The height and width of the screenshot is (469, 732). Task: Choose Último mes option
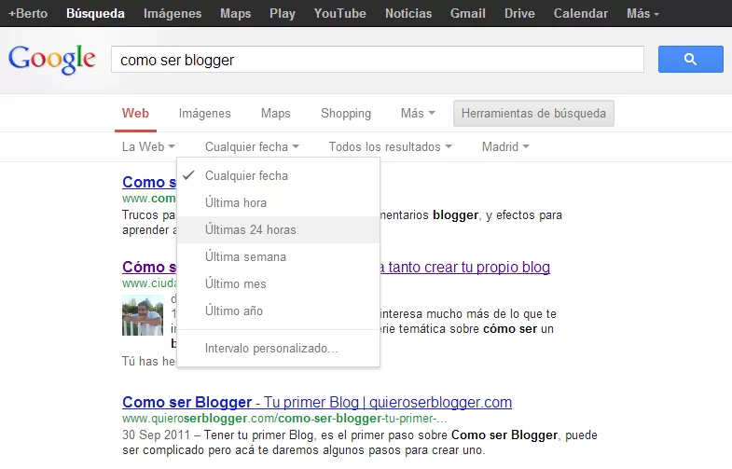278,284
